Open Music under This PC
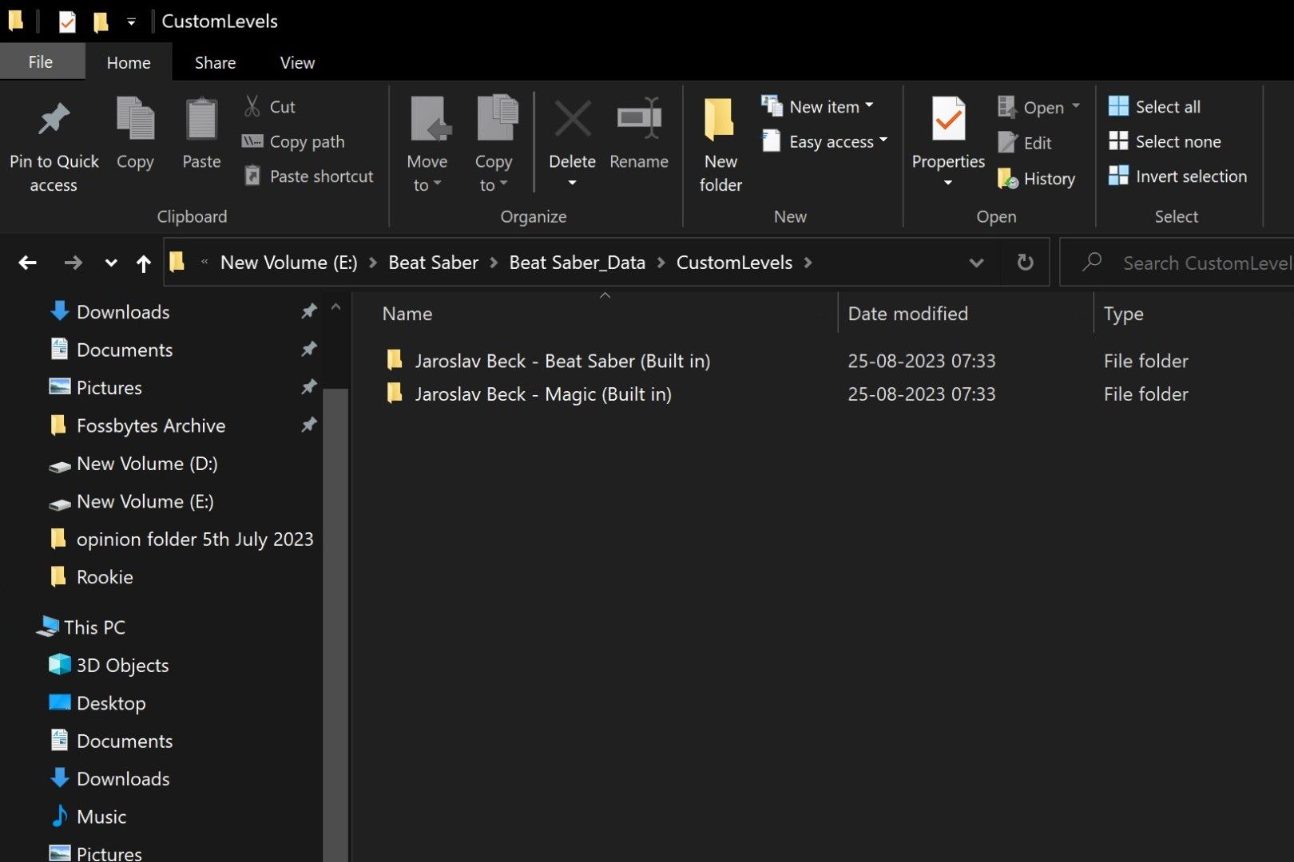This screenshot has height=862, width=1294. tap(101, 817)
